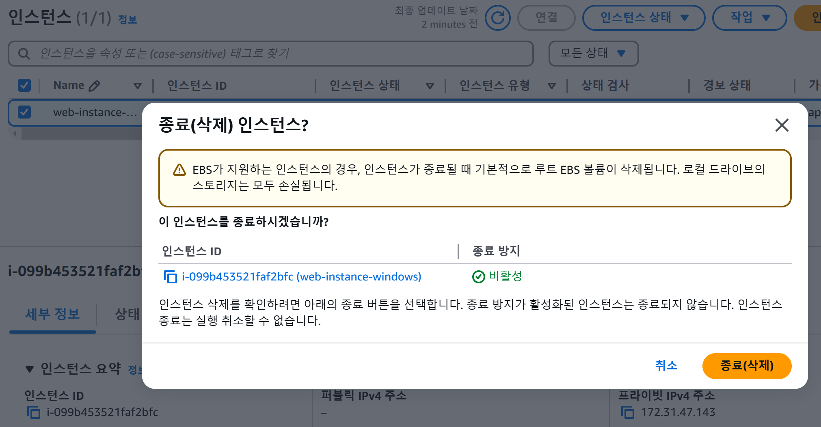The height and width of the screenshot is (427, 821).
Task: Click the web-instance name cell
Action: [95, 112]
